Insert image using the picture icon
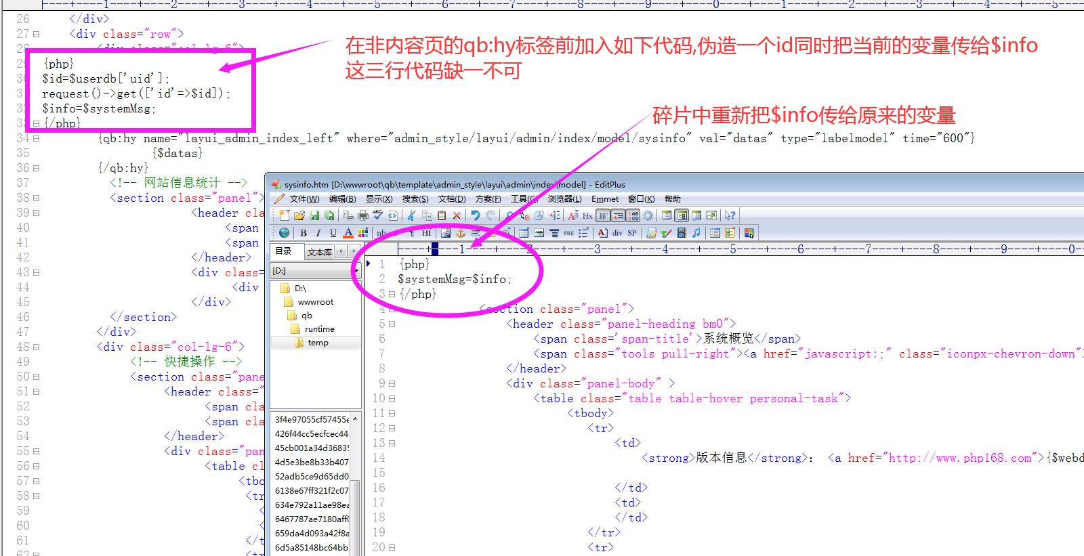Viewport: 1084px width, 556px height. coord(446,233)
